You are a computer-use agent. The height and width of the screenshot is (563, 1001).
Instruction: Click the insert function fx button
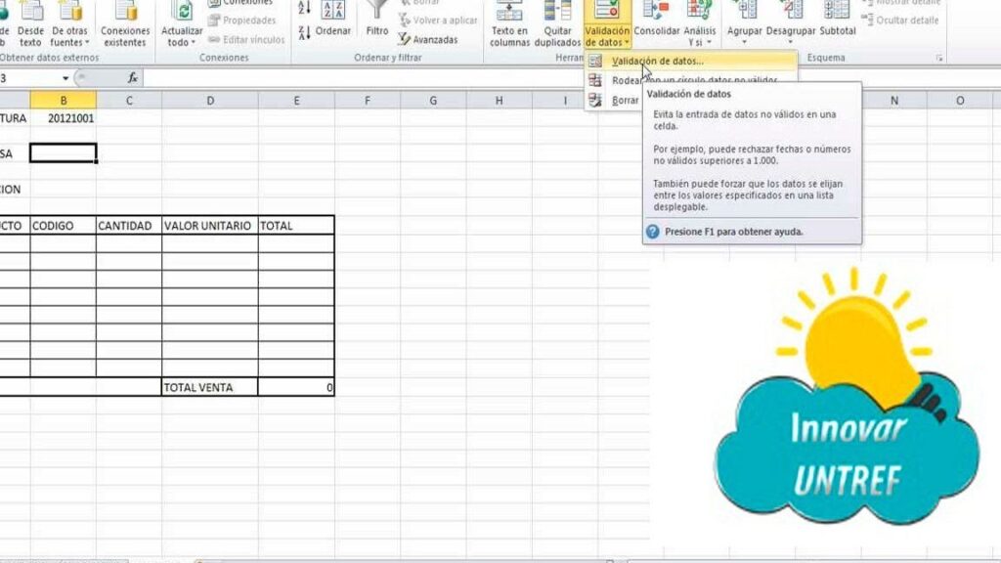click(x=133, y=78)
